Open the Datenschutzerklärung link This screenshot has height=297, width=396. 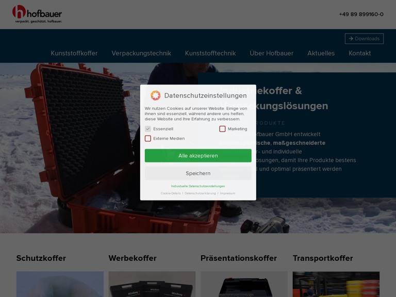pos(200,193)
